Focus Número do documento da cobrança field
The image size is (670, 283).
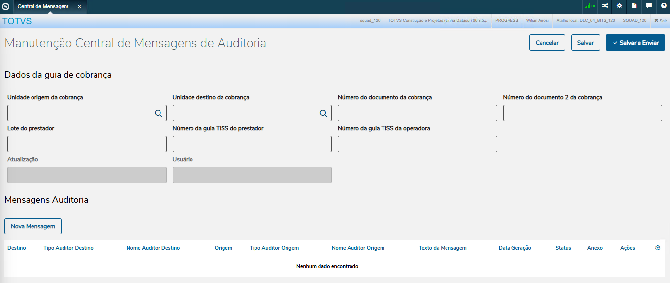point(417,113)
